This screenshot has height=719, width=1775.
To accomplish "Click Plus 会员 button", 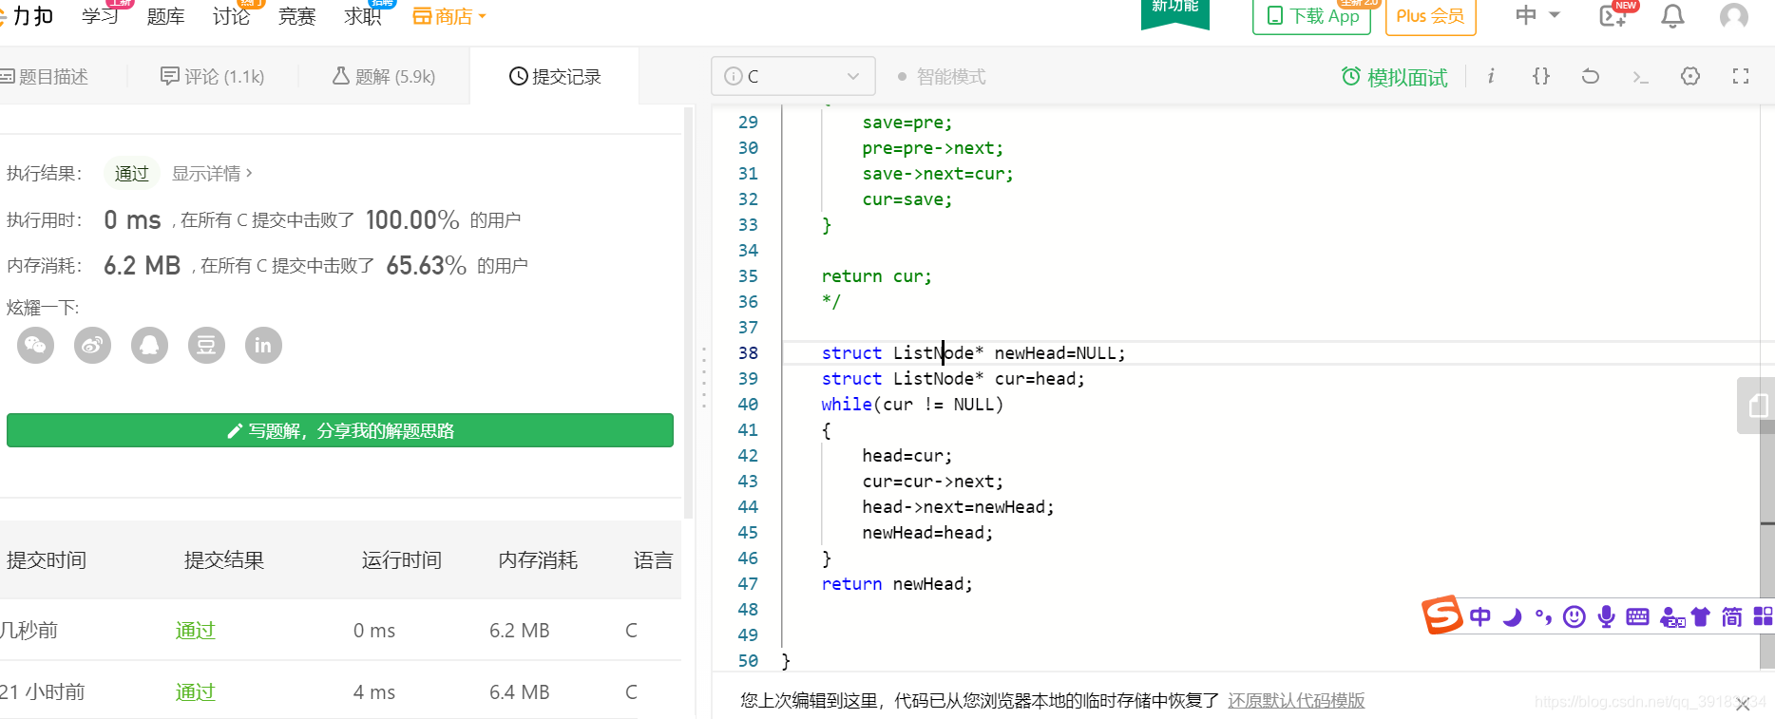I will pos(1430,16).
